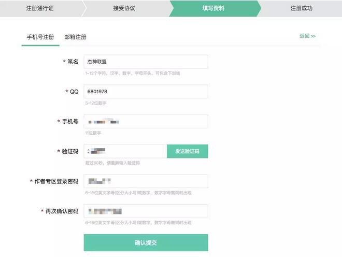The height and width of the screenshot is (259, 342).
Task: Click the 手机号 field label
Action: pyautogui.click(x=70, y=121)
